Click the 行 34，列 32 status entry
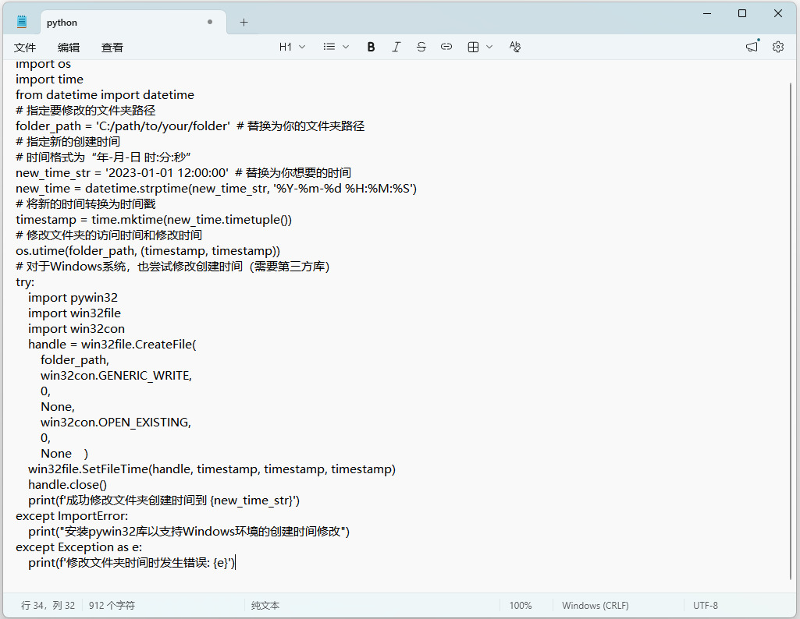 [48, 605]
